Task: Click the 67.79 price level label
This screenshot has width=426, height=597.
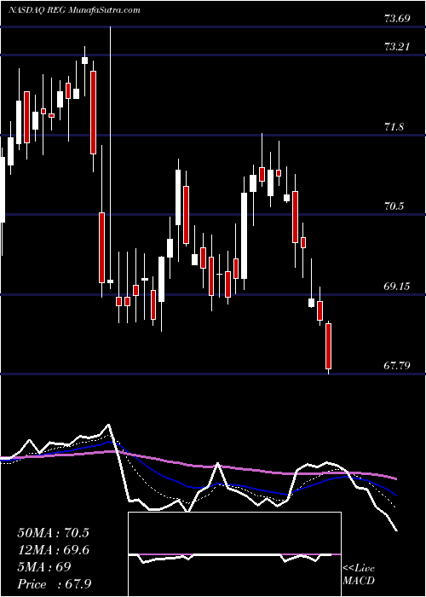Action: pos(397,366)
